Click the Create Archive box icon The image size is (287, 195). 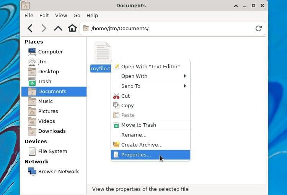point(116,145)
